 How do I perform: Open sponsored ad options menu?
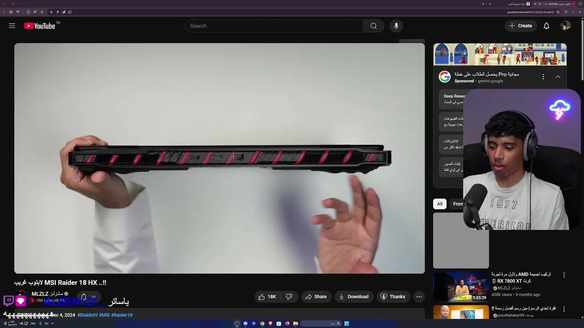click(543, 77)
